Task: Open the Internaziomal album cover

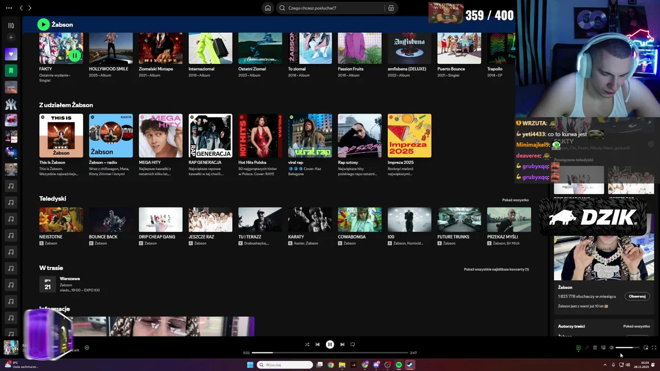Action: point(210,48)
